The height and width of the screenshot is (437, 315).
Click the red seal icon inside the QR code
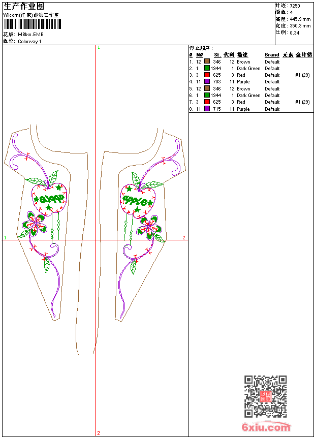coord(266,396)
